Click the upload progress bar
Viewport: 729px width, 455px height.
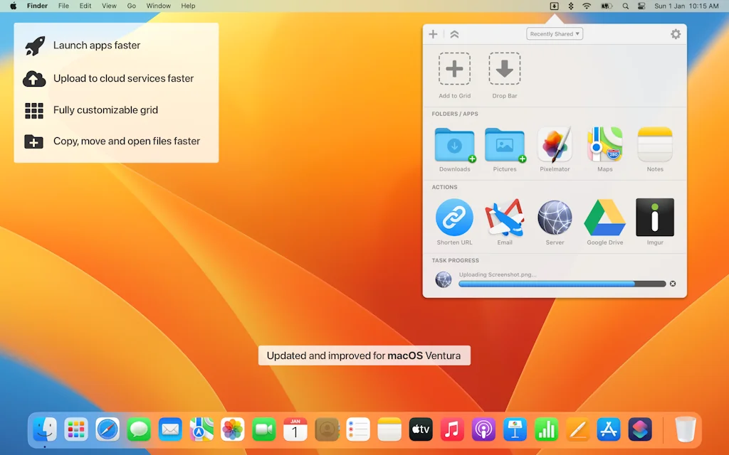[x=562, y=284]
